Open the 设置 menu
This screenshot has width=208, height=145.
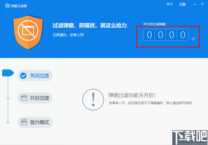pos(182,4)
